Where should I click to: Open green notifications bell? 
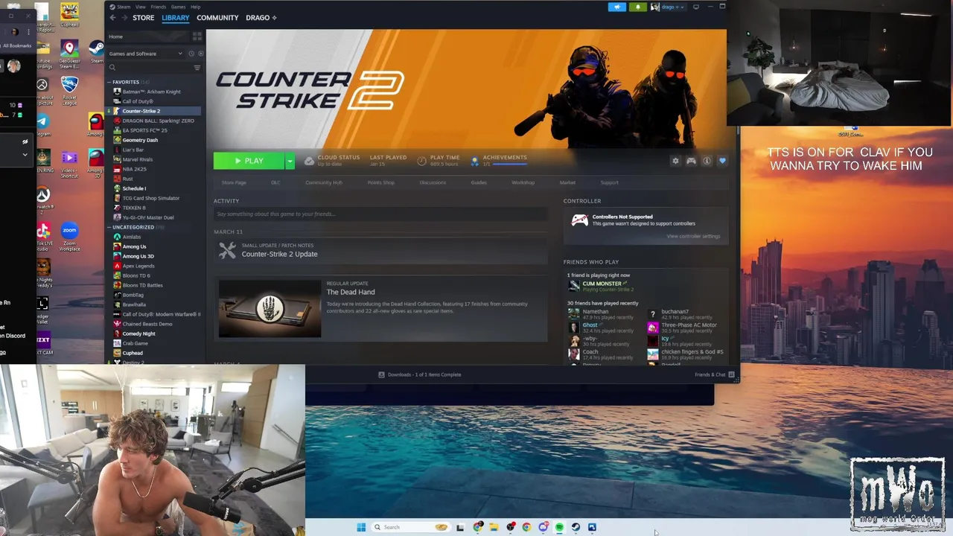point(637,7)
